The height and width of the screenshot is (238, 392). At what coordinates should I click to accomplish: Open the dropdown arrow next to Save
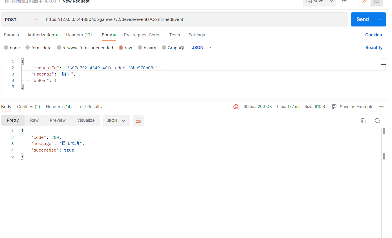(x=331, y=2)
